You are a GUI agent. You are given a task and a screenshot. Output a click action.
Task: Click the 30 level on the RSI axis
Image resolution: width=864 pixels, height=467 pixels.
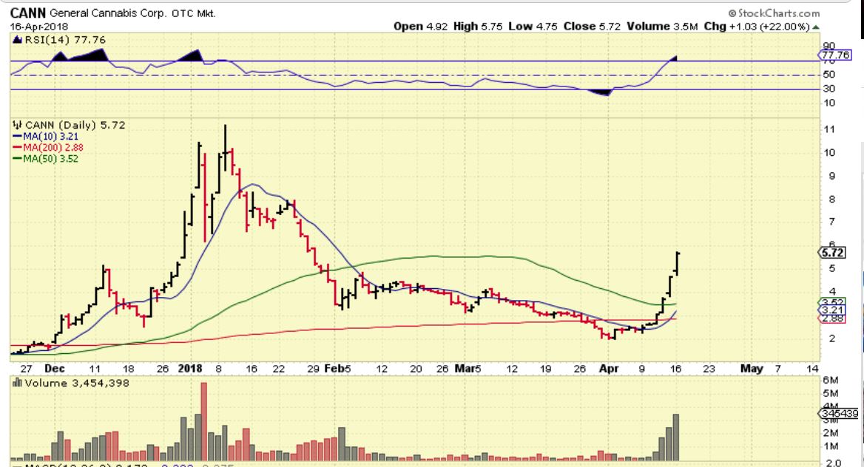pos(828,88)
